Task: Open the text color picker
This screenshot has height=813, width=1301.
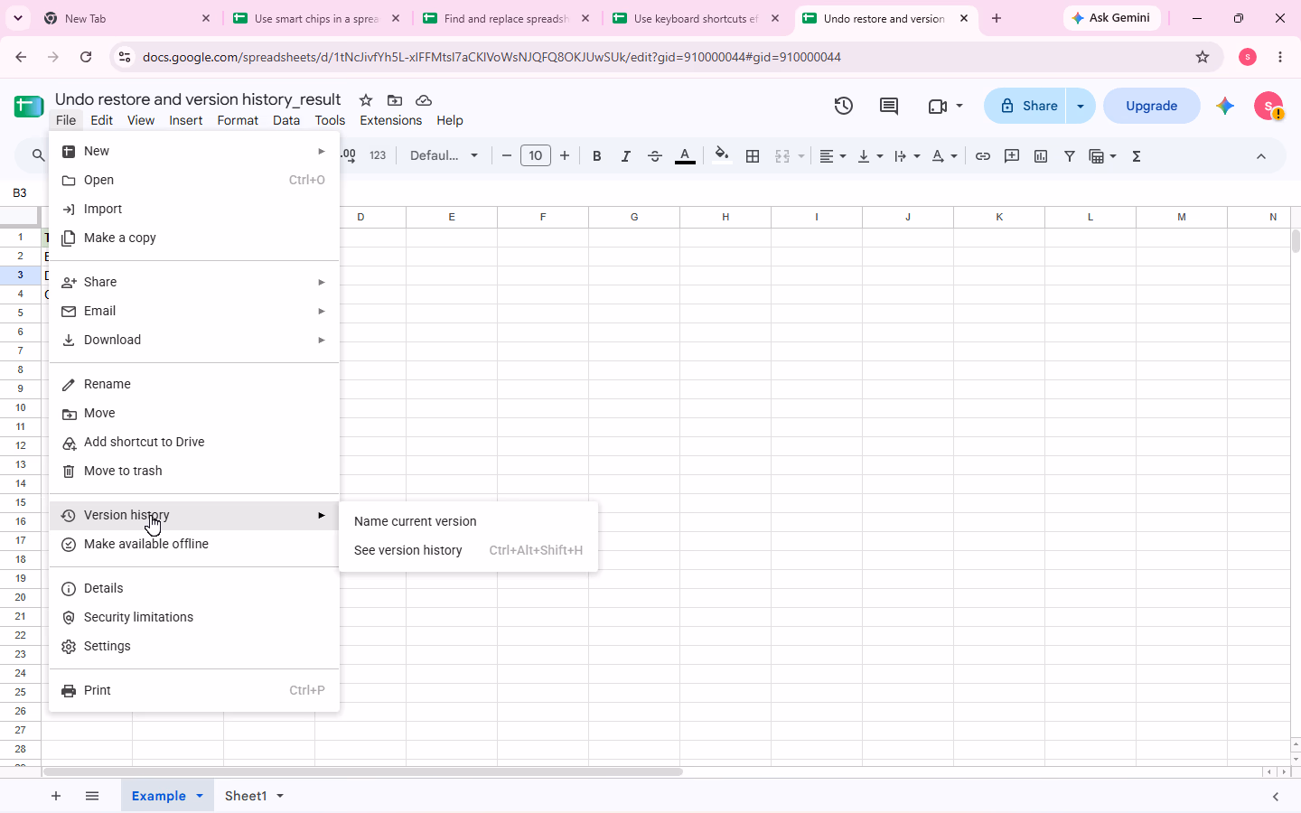Action: tap(685, 156)
